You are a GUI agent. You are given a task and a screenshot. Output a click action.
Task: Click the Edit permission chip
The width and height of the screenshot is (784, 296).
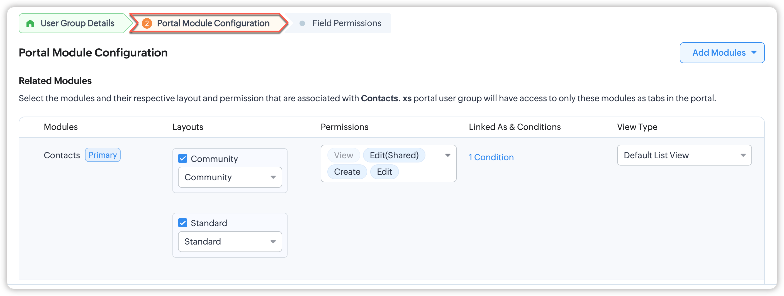(x=384, y=172)
